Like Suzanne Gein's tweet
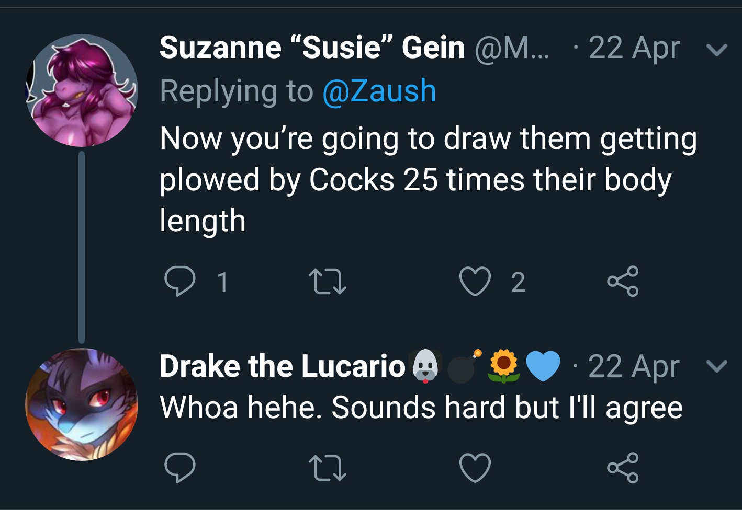742x510 pixels. [475, 281]
